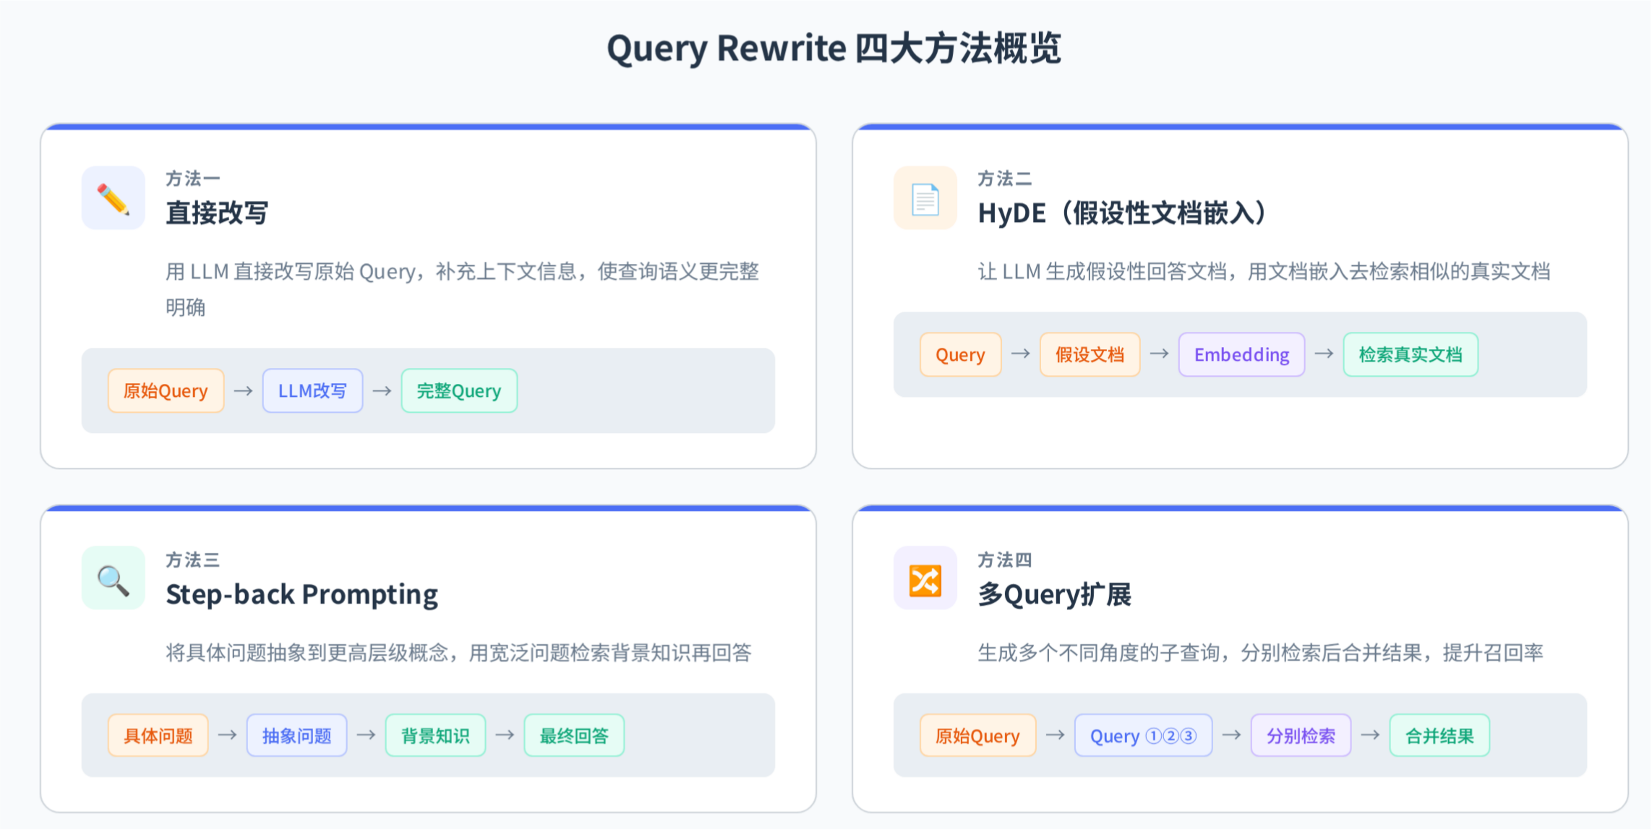The height and width of the screenshot is (830, 1652).
Task: Select the 原始Query chip in 直接改写 card
Action: tap(166, 391)
